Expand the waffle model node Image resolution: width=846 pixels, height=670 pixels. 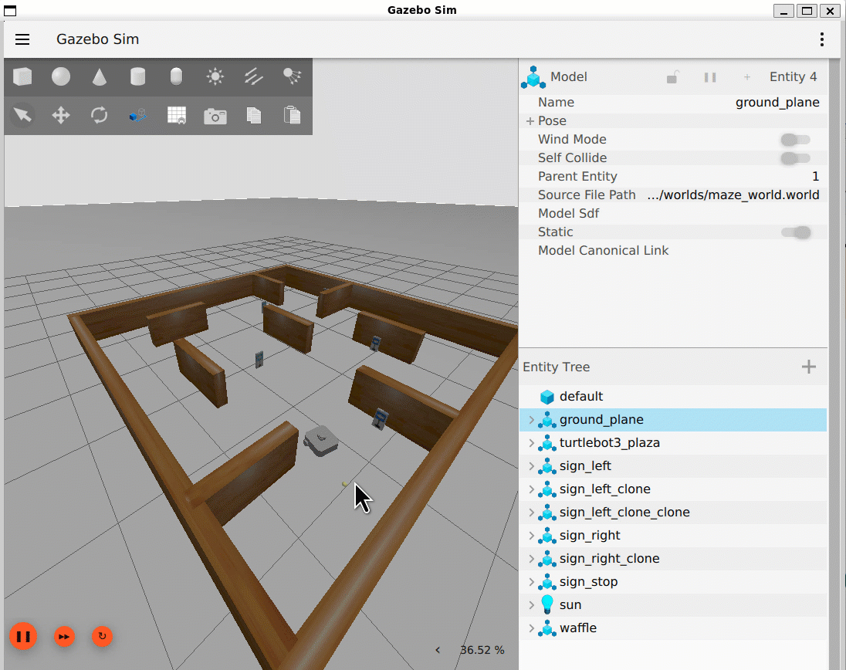531,628
